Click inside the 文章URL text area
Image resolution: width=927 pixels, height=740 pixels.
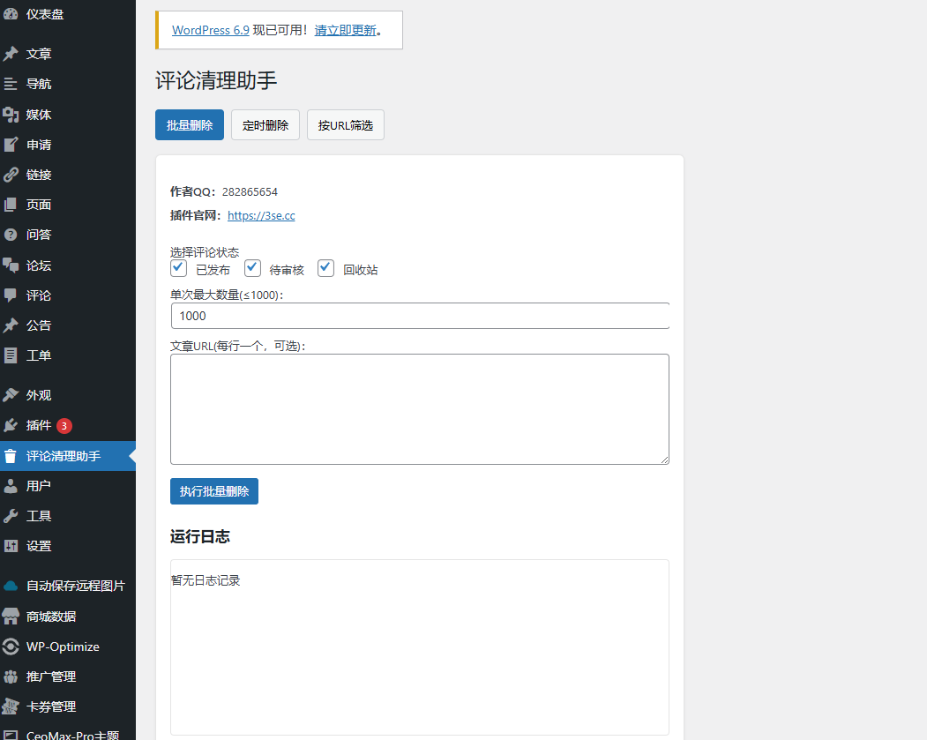click(420, 408)
